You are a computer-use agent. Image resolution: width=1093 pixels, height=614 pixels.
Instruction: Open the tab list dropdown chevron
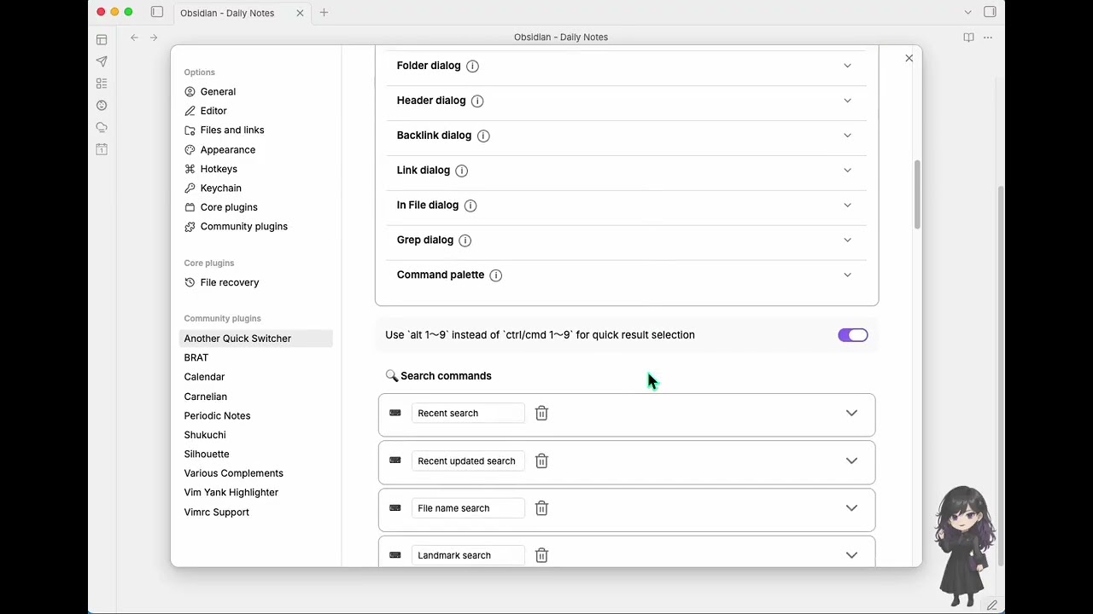[x=967, y=13]
